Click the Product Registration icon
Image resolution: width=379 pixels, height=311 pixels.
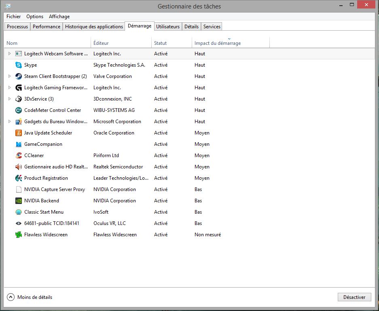click(x=19, y=178)
